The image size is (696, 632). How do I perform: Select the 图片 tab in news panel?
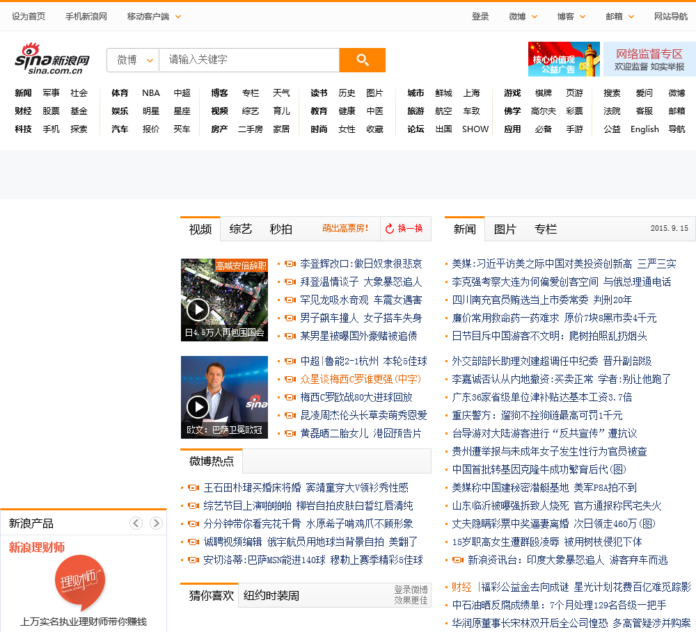[x=505, y=229]
